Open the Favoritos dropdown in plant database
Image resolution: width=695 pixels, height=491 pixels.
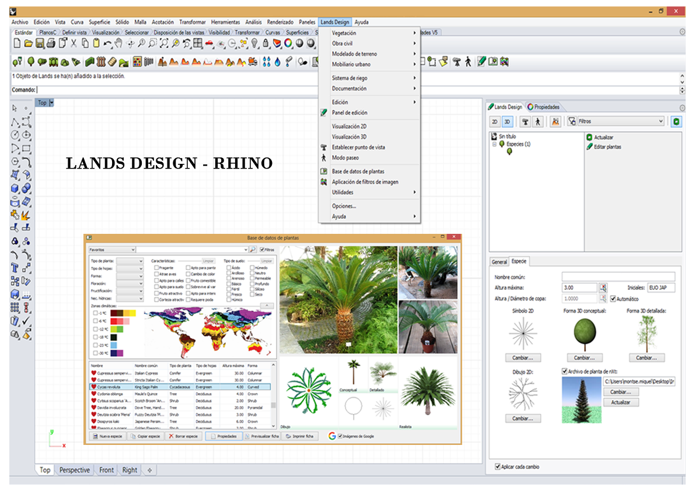pyautogui.click(x=111, y=250)
